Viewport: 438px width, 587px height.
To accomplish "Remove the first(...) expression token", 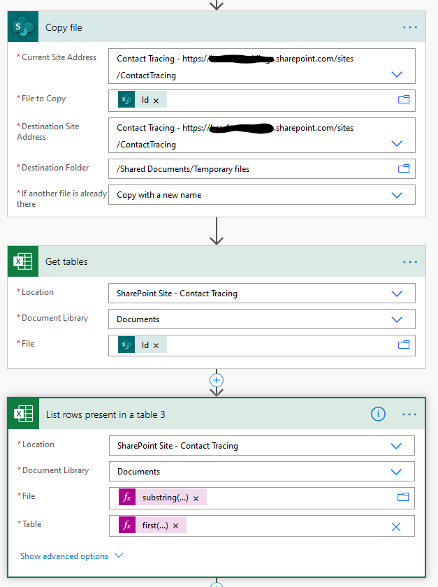I will click(175, 526).
